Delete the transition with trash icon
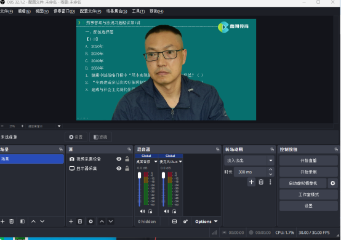The width and height of the screenshot is (341, 240). 261,182
